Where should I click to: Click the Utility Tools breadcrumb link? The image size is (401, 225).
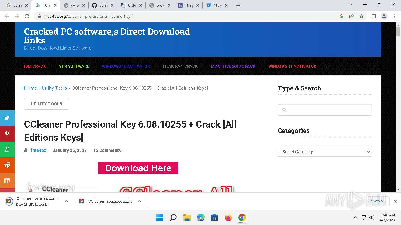(x=54, y=88)
